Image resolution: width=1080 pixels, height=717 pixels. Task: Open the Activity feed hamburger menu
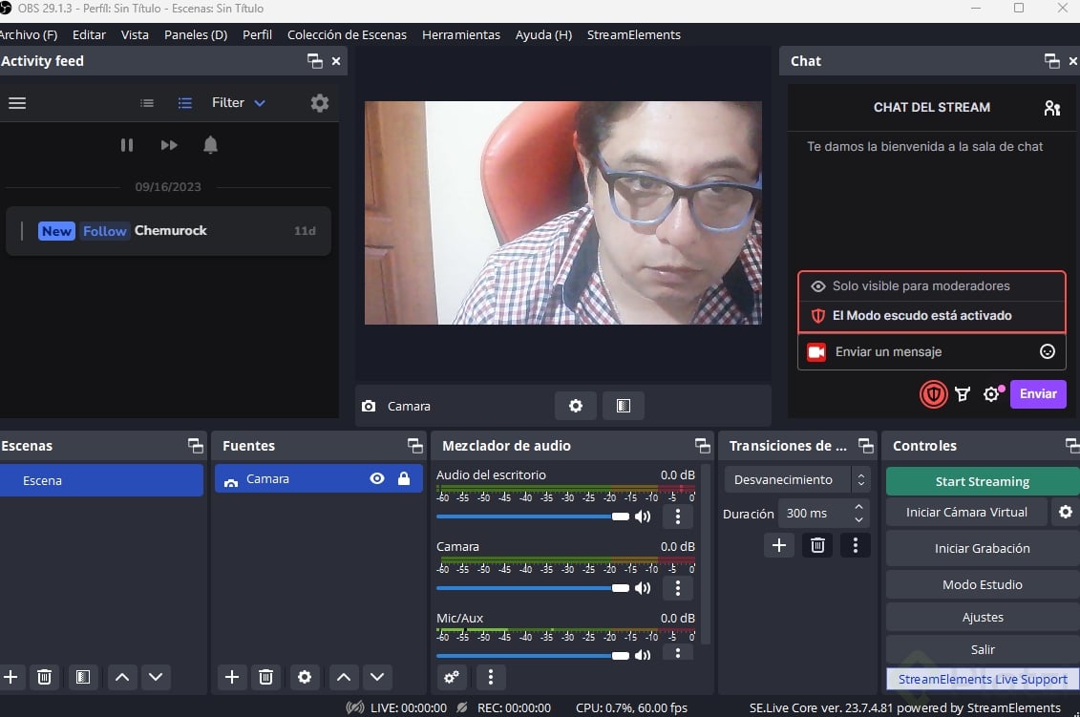pos(17,103)
